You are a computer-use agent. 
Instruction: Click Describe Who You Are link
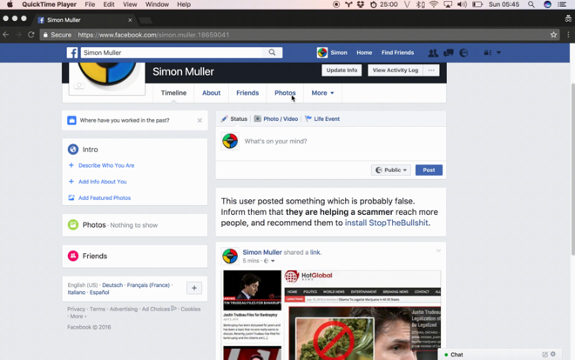click(106, 165)
